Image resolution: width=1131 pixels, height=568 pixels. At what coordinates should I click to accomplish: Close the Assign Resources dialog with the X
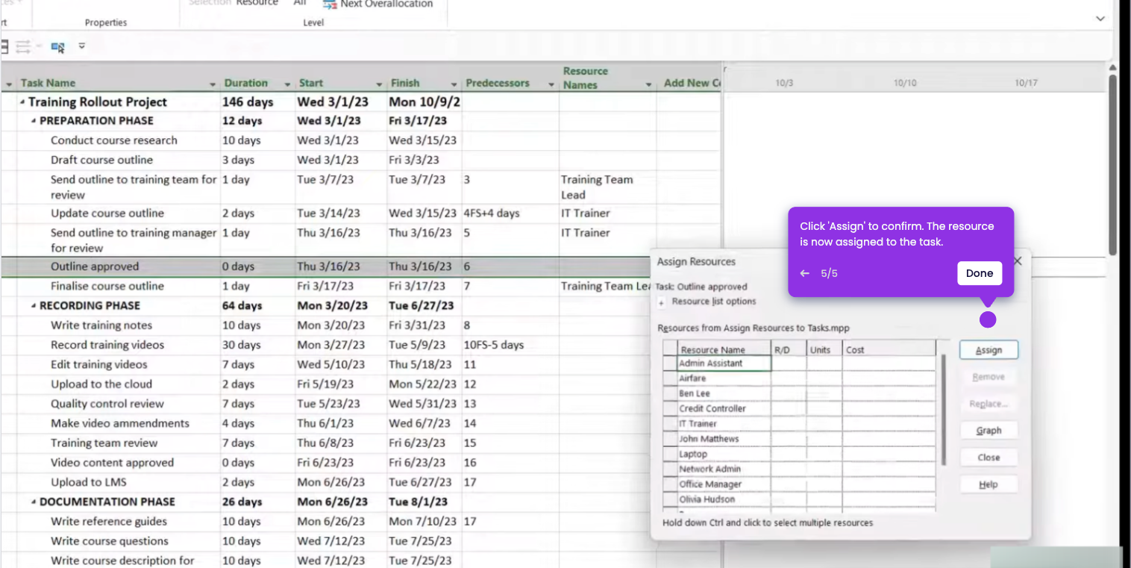coord(1018,261)
